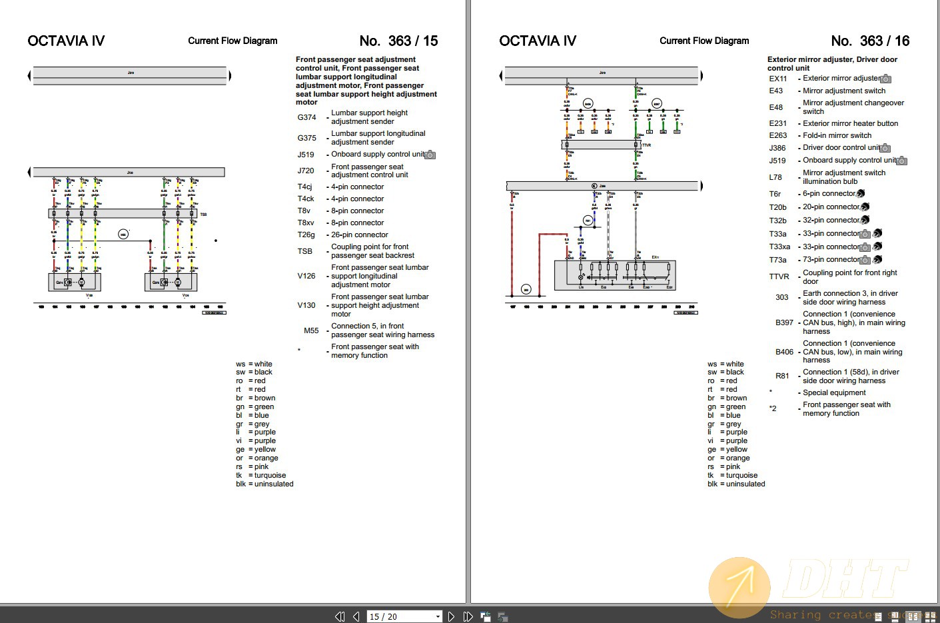Click the 'No. 363 / 16' page heading

(870, 41)
